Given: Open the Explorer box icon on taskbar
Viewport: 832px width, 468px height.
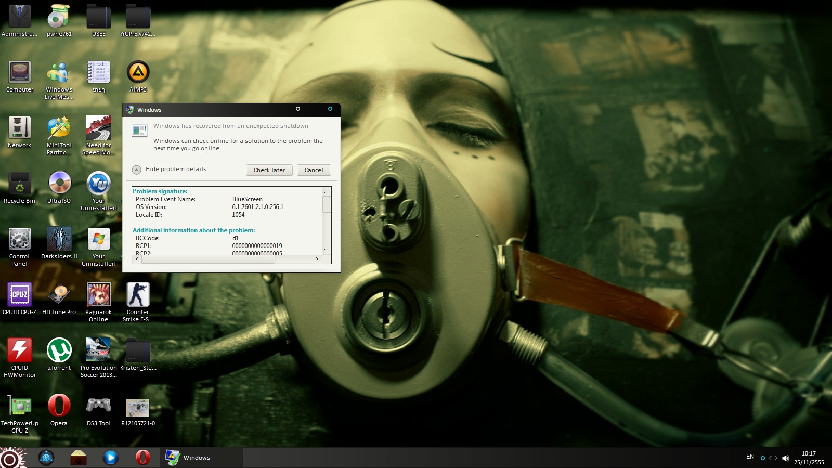Looking at the screenshot, I should [x=79, y=458].
